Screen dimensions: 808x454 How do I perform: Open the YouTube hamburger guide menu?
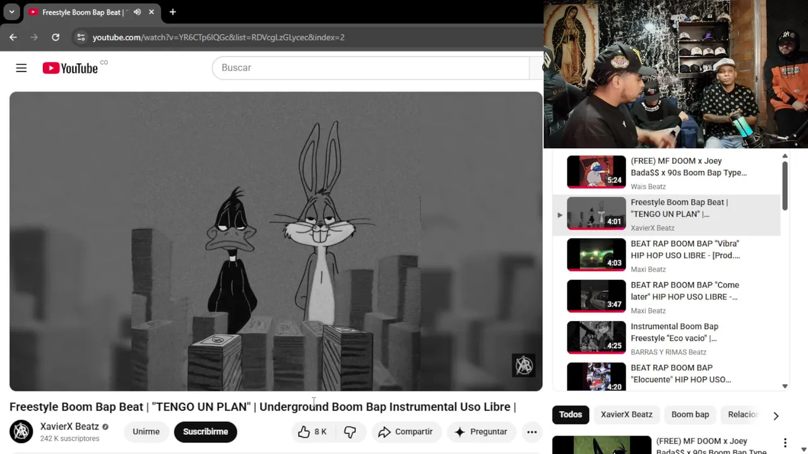click(21, 68)
